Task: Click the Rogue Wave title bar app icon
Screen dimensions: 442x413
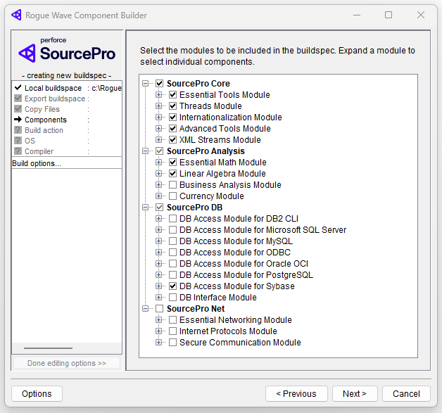Action: point(15,15)
